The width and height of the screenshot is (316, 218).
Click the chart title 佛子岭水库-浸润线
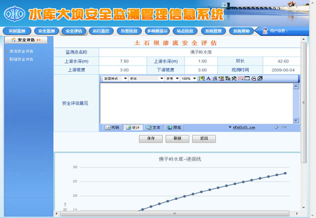coord(180,159)
